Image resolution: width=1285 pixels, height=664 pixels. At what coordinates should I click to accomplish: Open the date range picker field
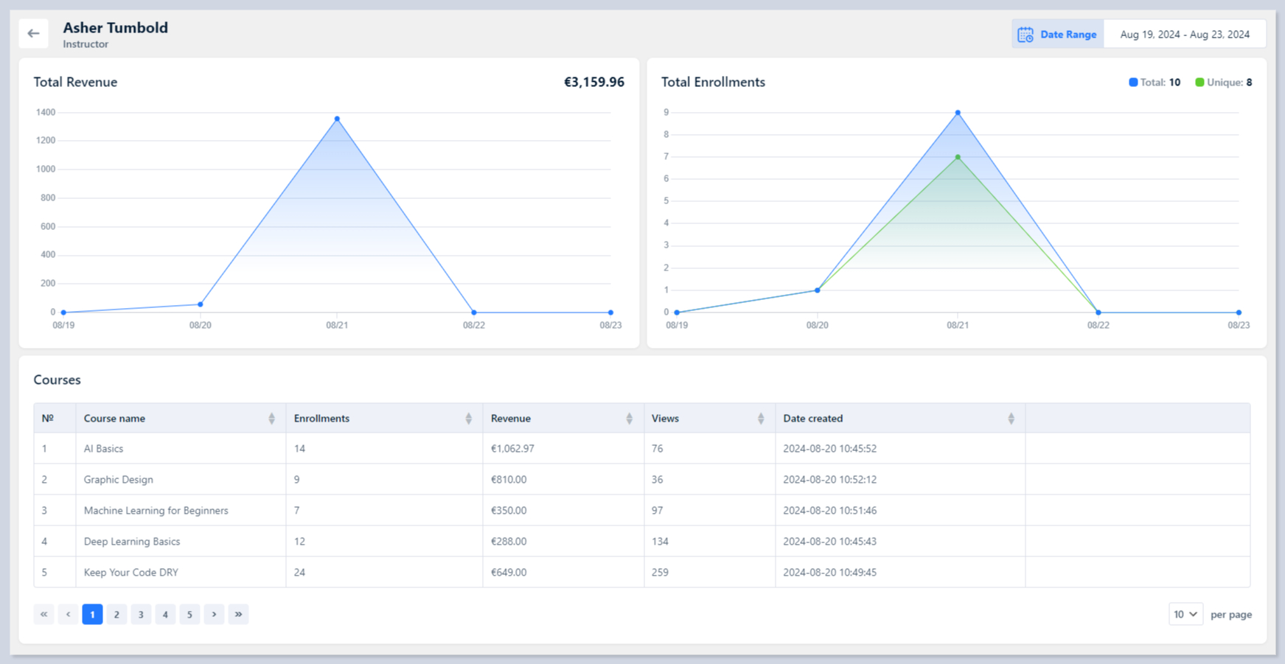pyautogui.click(x=1184, y=35)
